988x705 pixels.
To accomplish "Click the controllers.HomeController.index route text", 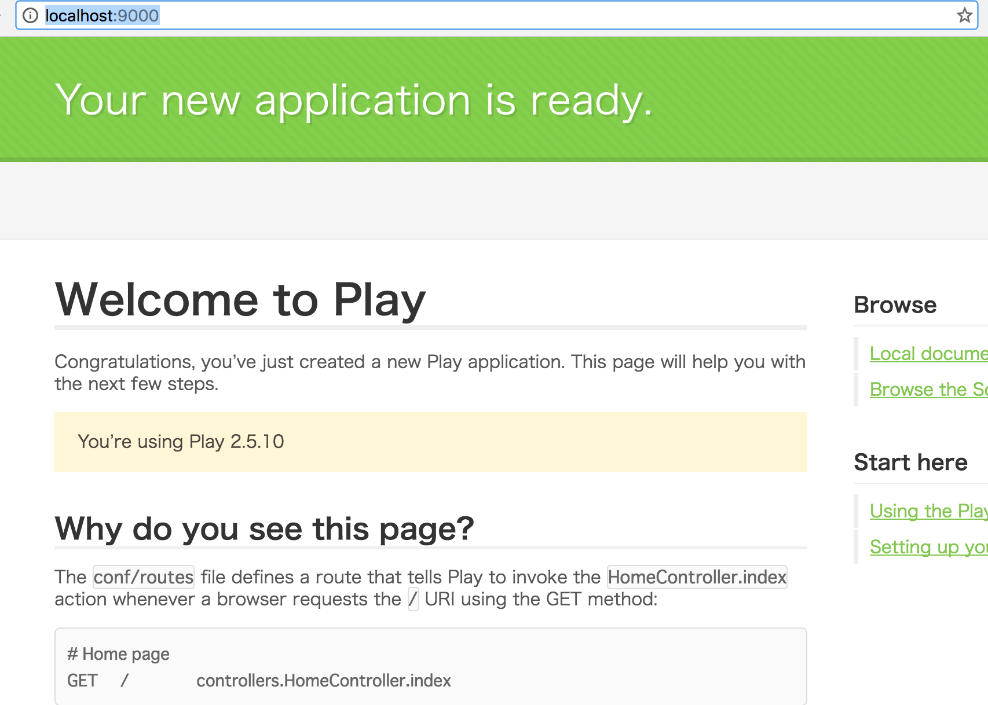I will pos(324,681).
